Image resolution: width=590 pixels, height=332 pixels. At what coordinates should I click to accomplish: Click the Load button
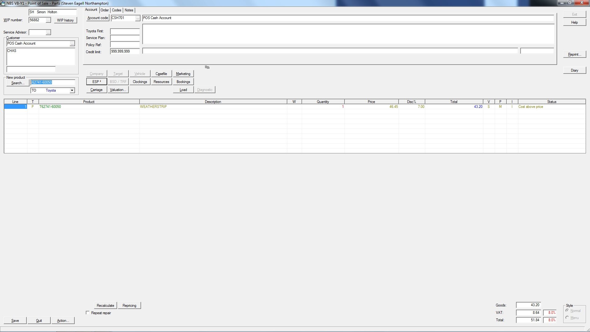pos(183,90)
